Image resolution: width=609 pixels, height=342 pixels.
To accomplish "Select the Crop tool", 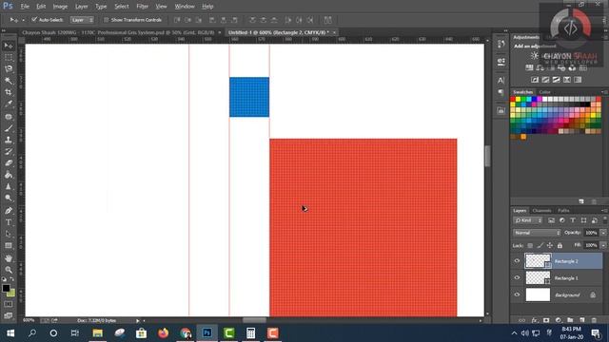I will tap(9, 92).
